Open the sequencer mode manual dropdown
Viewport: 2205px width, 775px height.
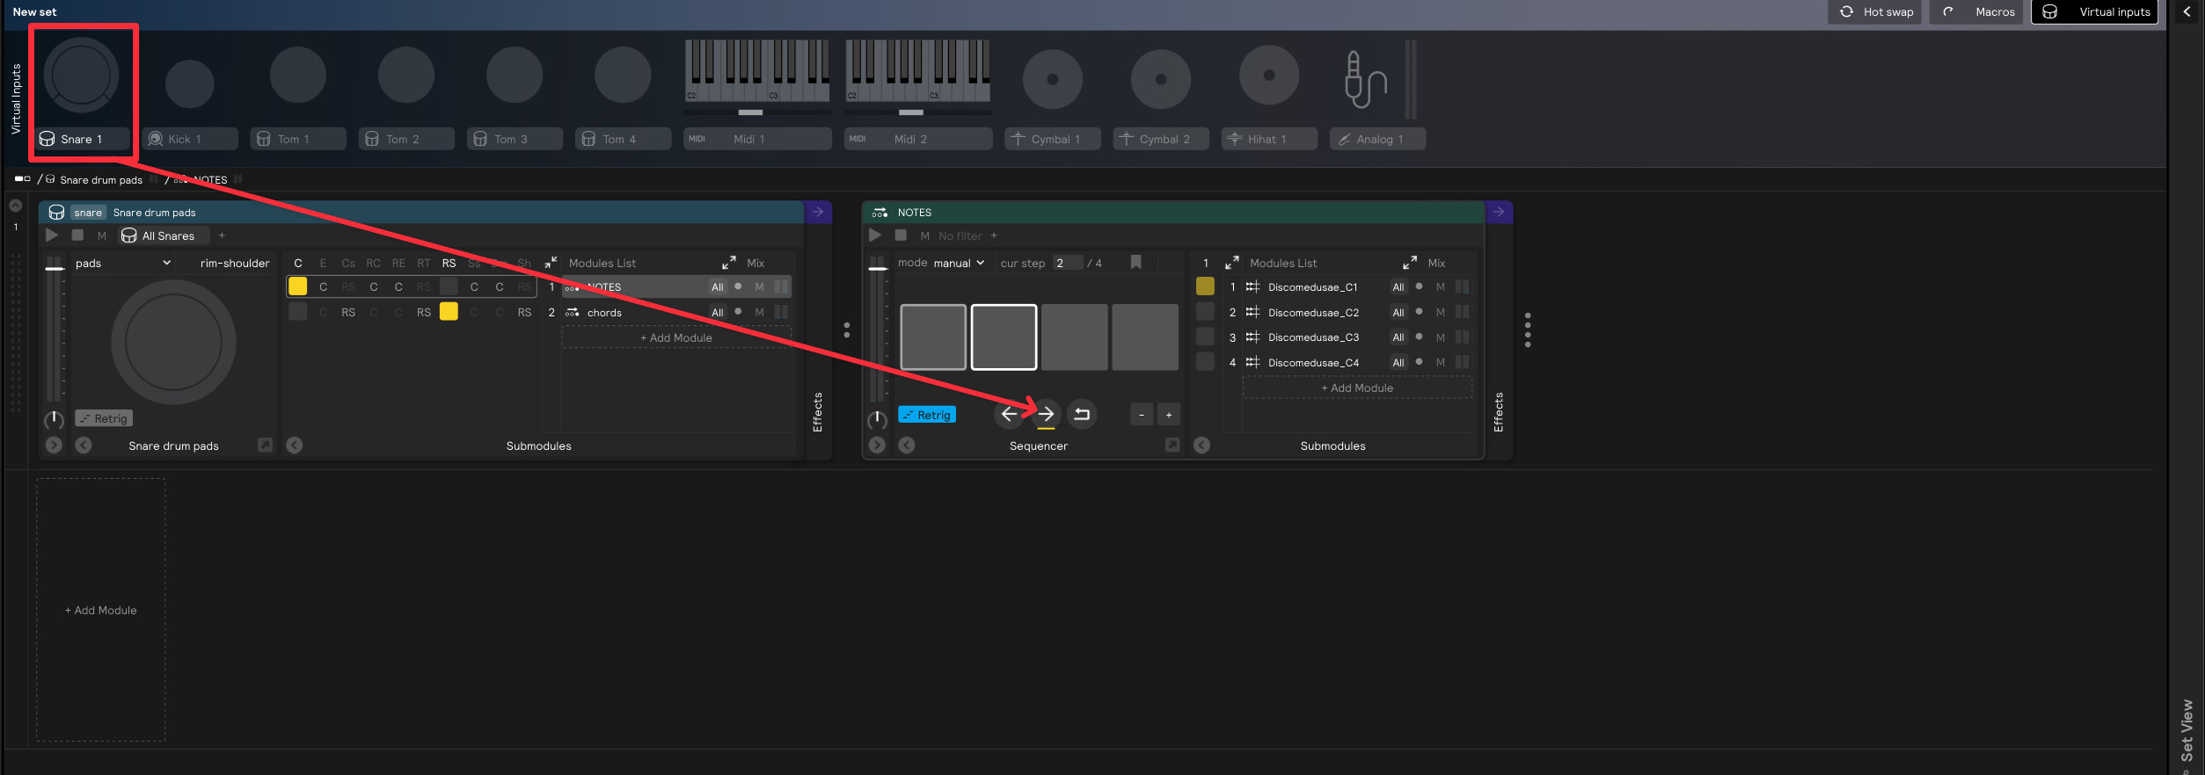958,263
